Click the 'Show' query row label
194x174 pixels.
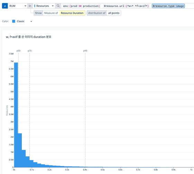pos(38,13)
